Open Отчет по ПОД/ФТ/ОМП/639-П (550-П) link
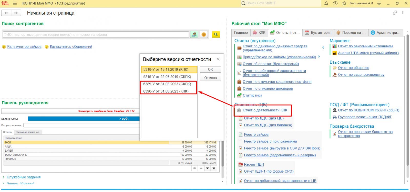 click(x=368, y=110)
